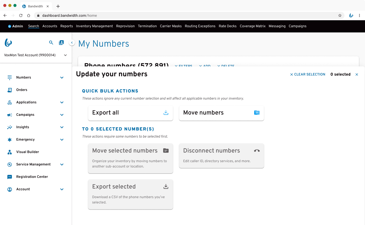The width and height of the screenshot is (365, 225).
Task: Expand the Emergency sidebar section
Action: 62,140
